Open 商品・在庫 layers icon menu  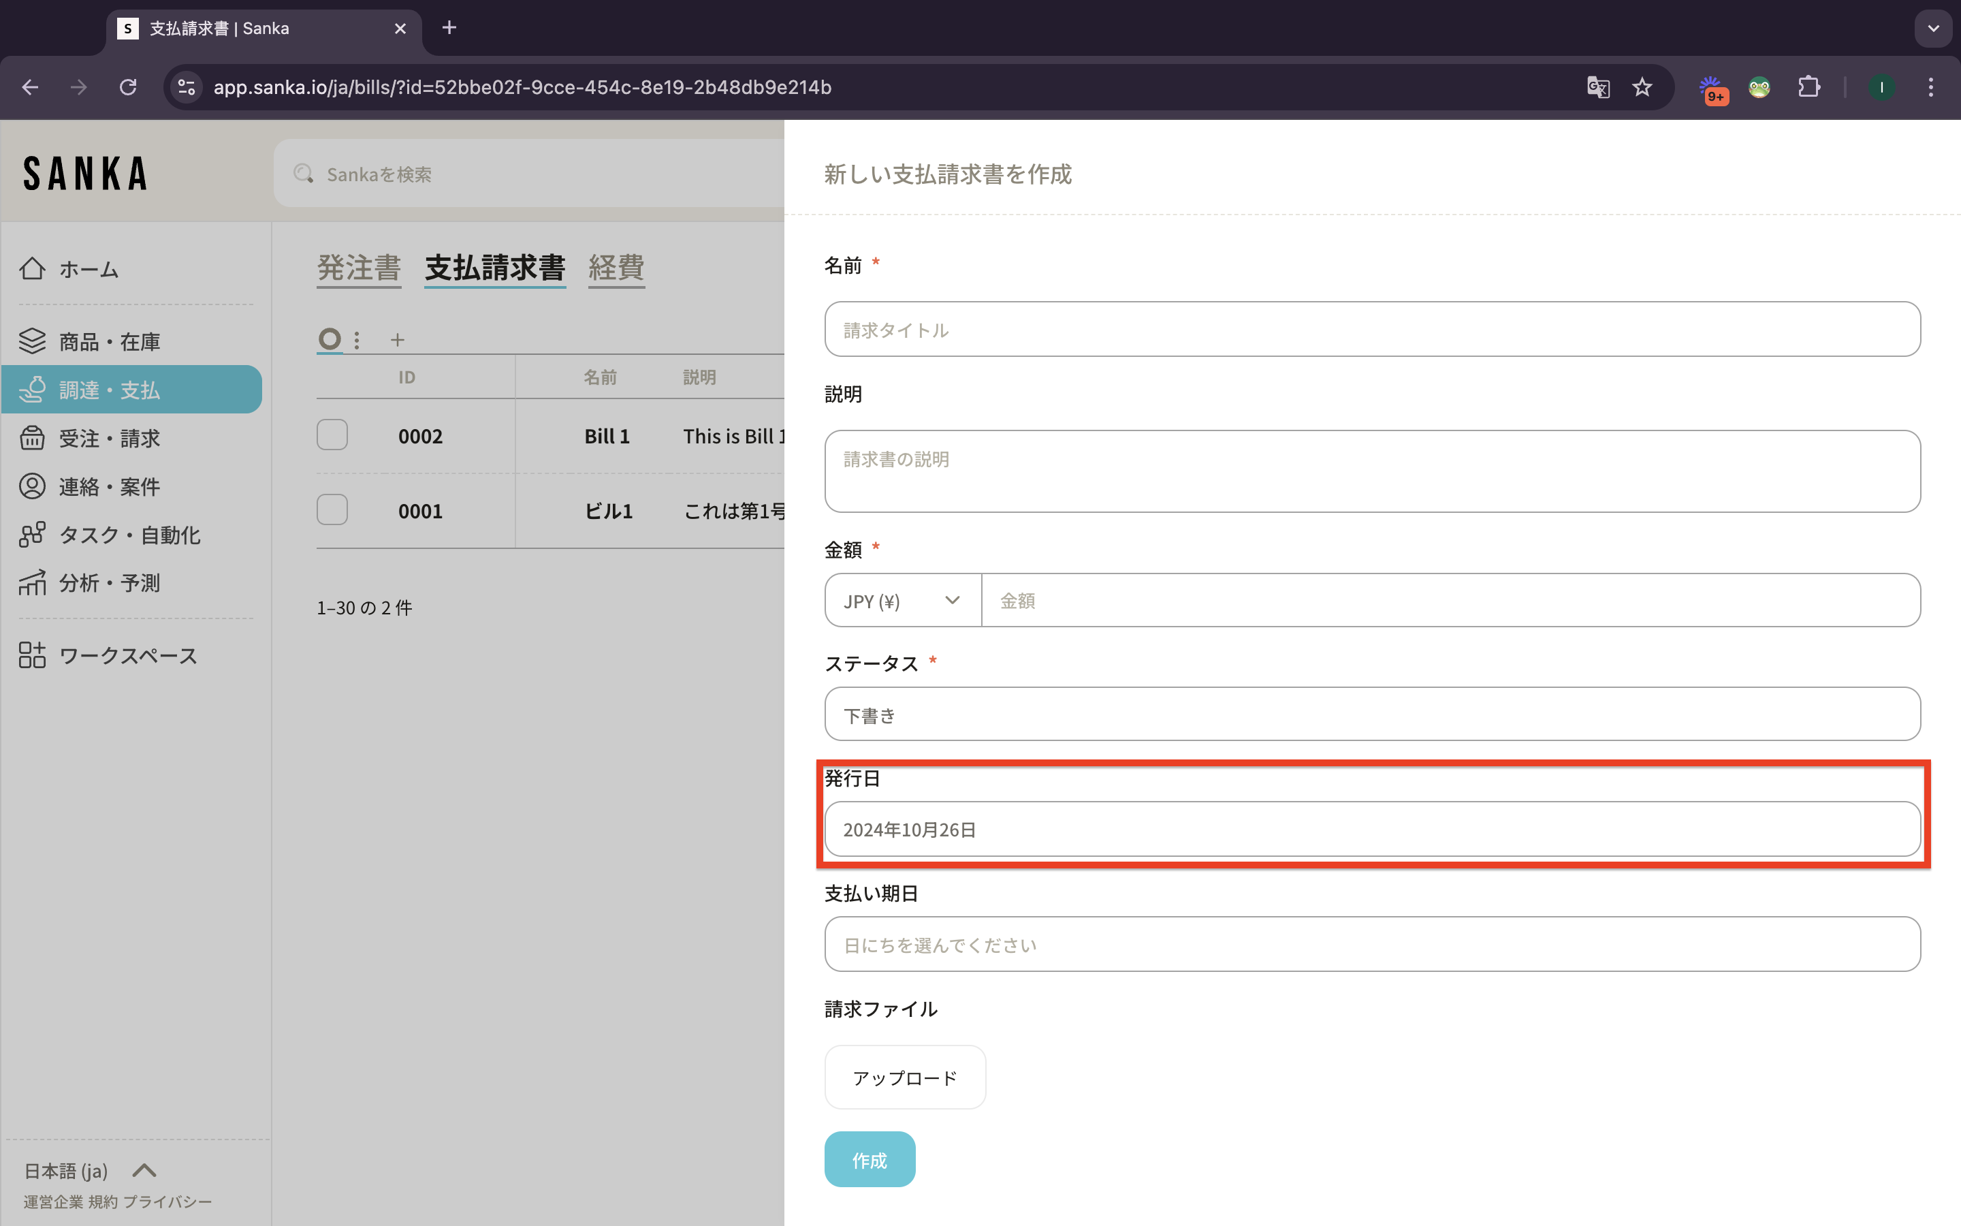click(33, 341)
